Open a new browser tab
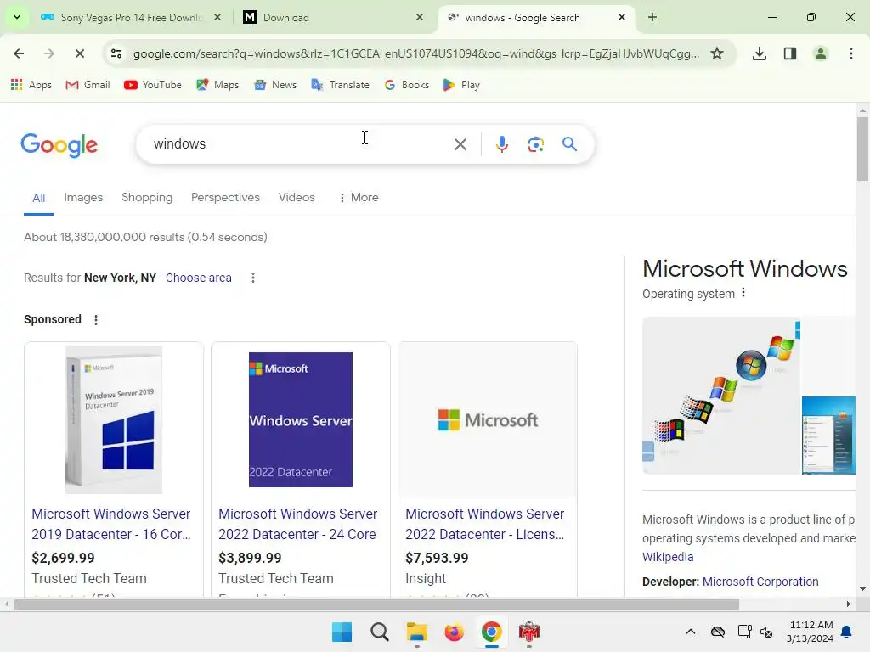Viewport: 870px width, 652px height. coord(652,18)
